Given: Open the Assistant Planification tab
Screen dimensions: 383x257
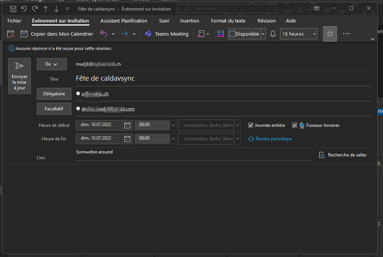Looking at the screenshot, I should (124, 21).
